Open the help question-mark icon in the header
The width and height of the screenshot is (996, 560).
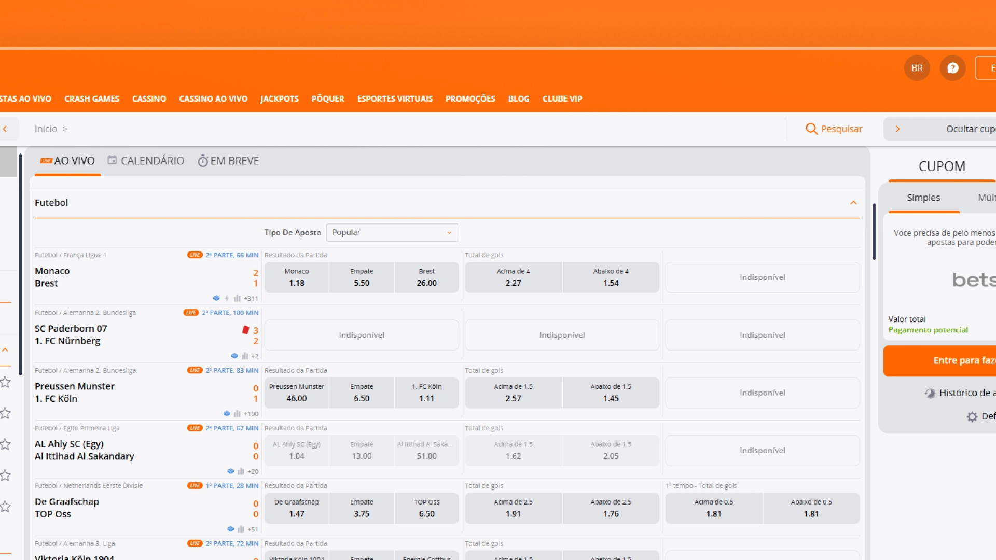click(x=952, y=67)
